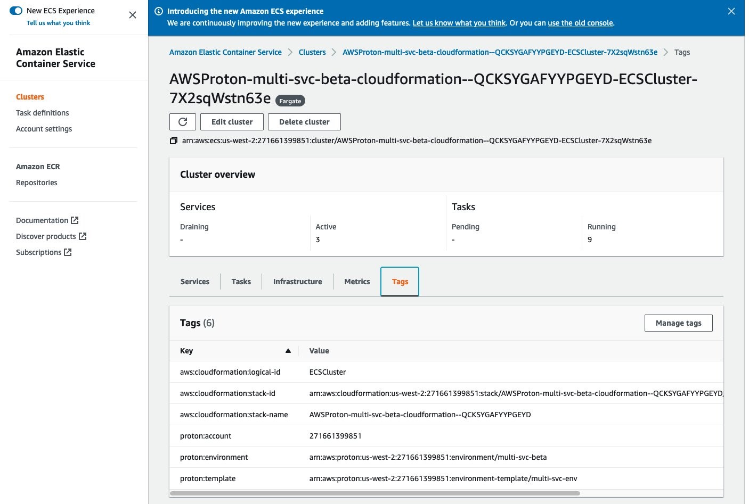Open Account settings in sidebar
Viewport: 749px width, 504px height.
[44, 129]
